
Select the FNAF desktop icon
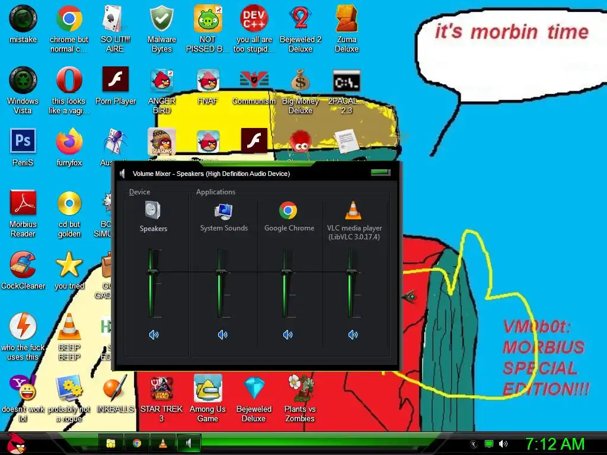pyautogui.click(x=207, y=85)
